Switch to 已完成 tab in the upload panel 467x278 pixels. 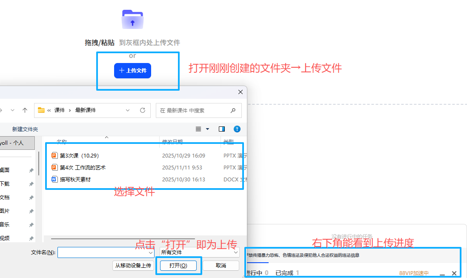pyautogui.click(x=287, y=273)
